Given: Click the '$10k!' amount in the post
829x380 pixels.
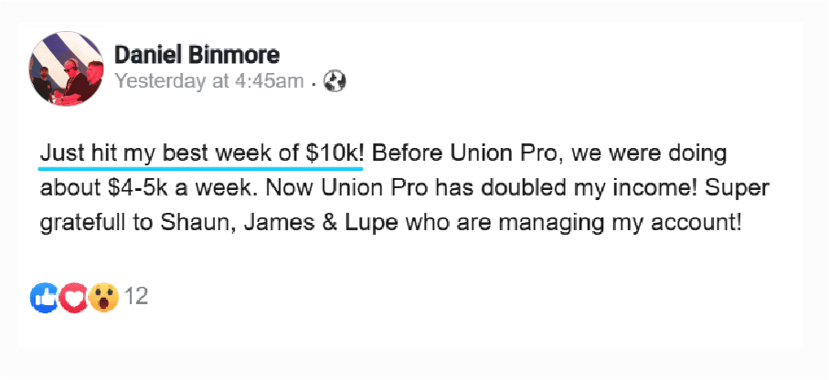Looking at the screenshot, I should point(335,155).
